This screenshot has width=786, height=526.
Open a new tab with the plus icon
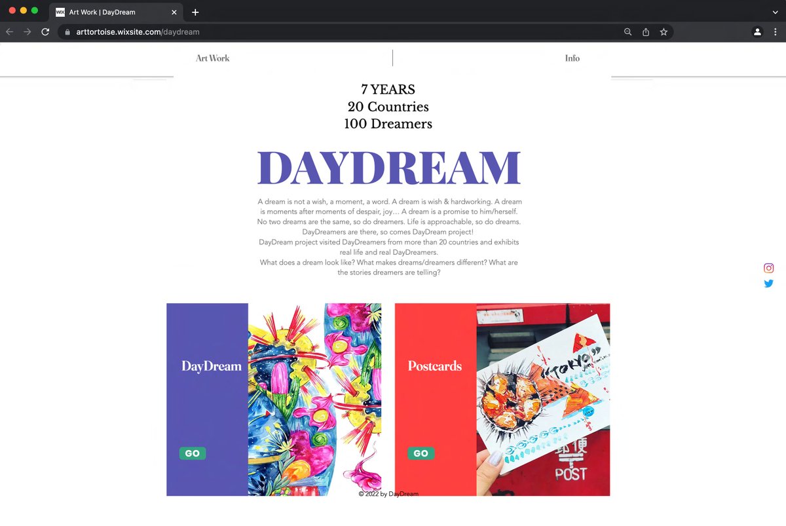point(195,12)
